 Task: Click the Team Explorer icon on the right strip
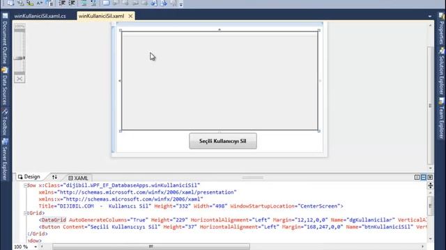(441, 101)
